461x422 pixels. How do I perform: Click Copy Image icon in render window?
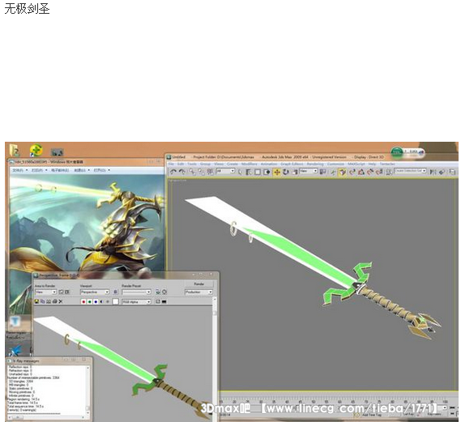pyautogui.click(x=43, y=301)
